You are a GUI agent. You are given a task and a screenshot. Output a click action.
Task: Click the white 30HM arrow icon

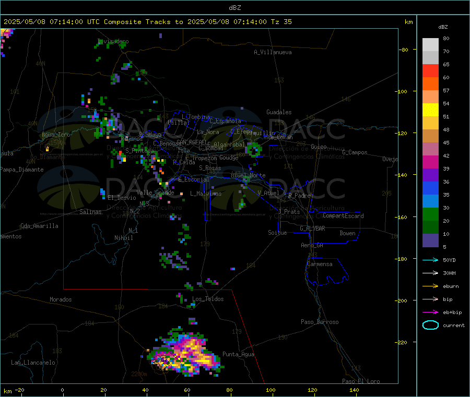tap(430, 273)
